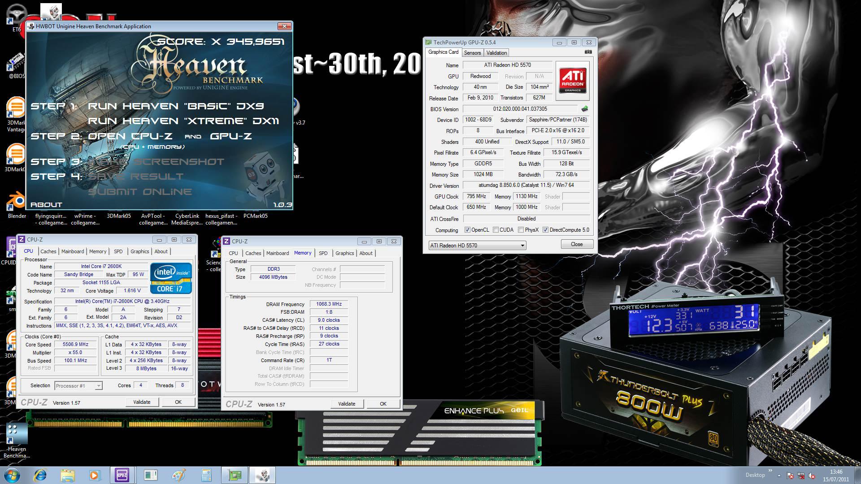Switch to the HWBOT Heaven taskbar button

262,475
